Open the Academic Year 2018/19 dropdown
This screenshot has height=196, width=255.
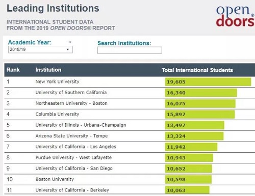click(40, 49)
